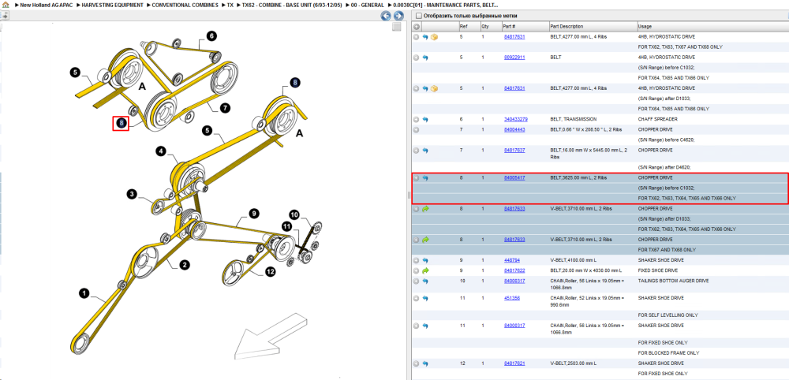Add part 84817622 using its plus icon
This screenshot has height=380, width=789.
tap(416, 270)
